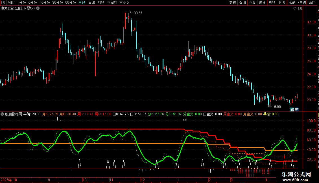Select the 1分钟 period tab
319x183 pixels.
tap(21, 3)
